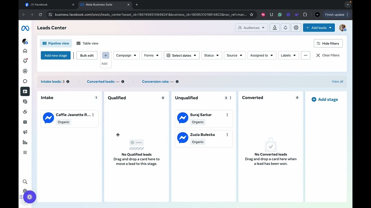
Task: Open the Source filter dropdown
Action: (x=235, y=55)
